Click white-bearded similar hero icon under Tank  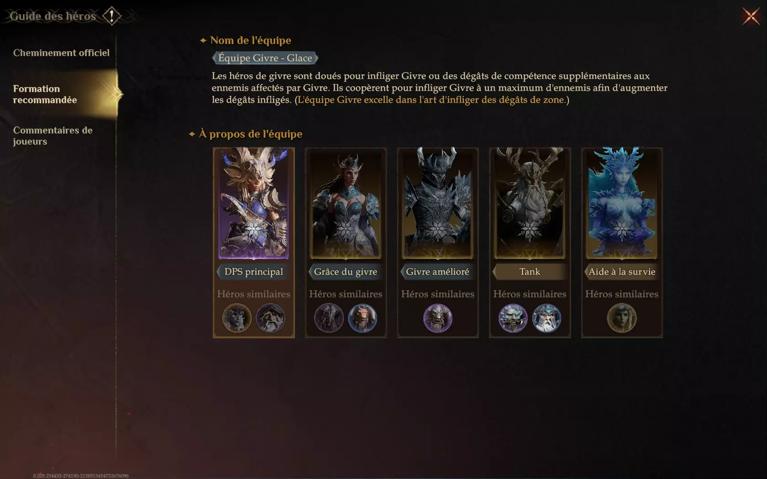point(546,318)
